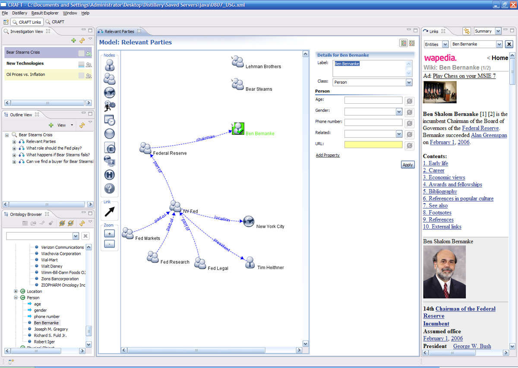Click the Tim Heithner person node

pyautogui.click(x=250, y=263)
